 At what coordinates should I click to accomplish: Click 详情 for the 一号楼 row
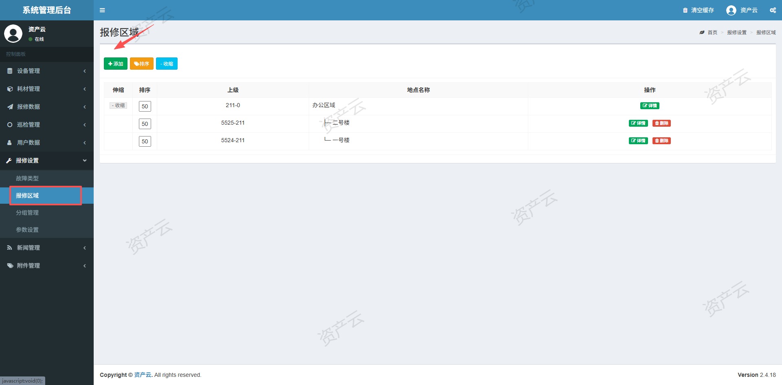(638, 141)
